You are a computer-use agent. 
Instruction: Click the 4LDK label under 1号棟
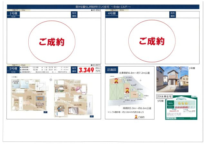(13, 17)
